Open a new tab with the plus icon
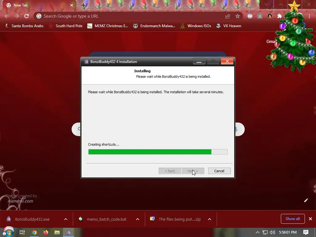This screenshot has height=237, width=316. (x=83, y=5)
